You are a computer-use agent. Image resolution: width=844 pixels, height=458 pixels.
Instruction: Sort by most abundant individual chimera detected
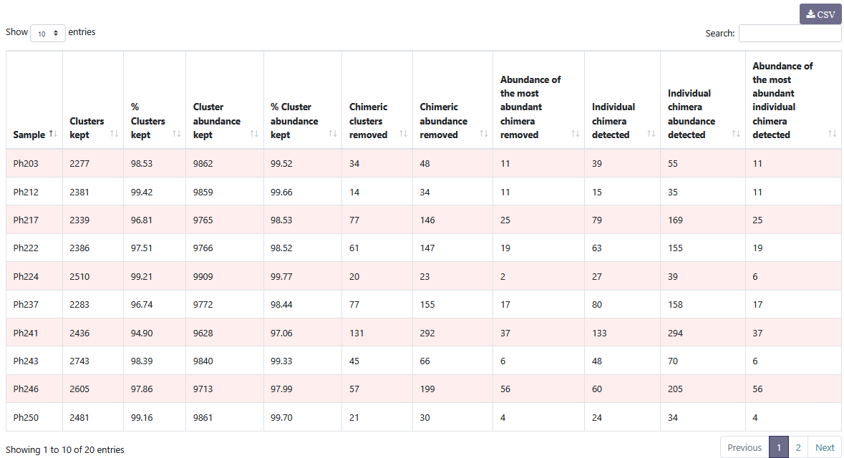tap(832, 134)
